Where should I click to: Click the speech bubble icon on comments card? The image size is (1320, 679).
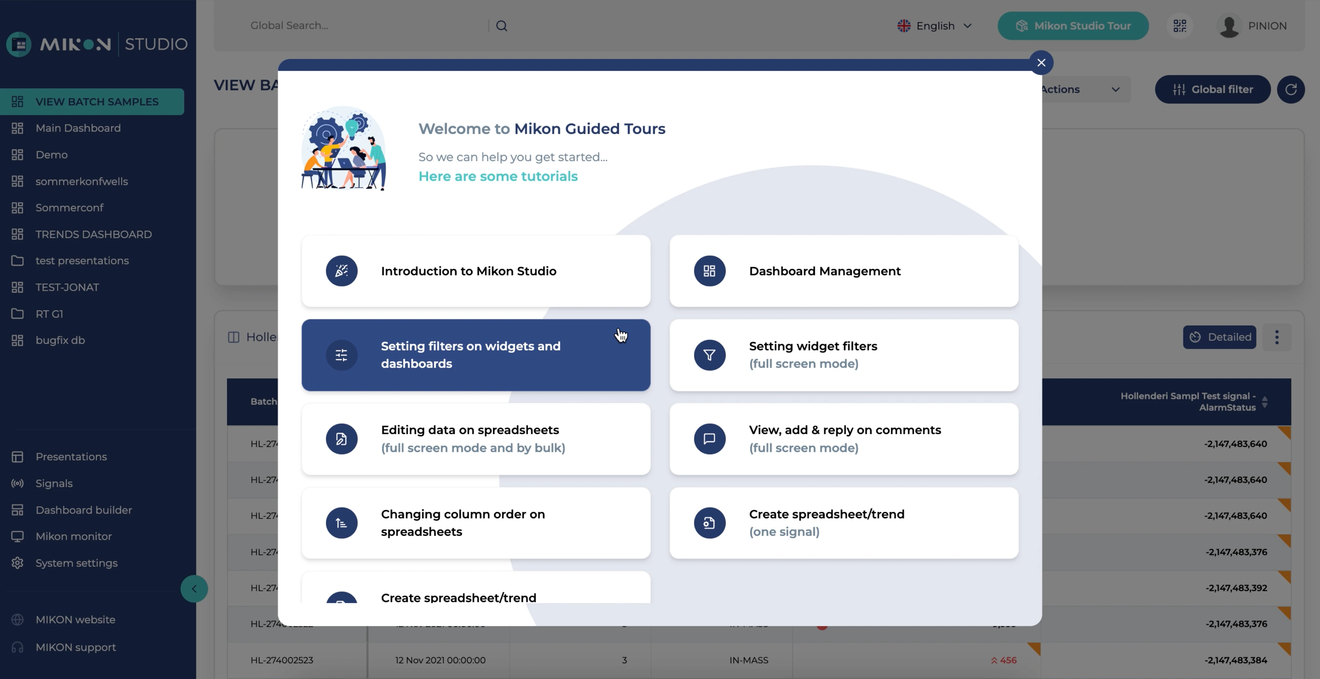point(709,439)
